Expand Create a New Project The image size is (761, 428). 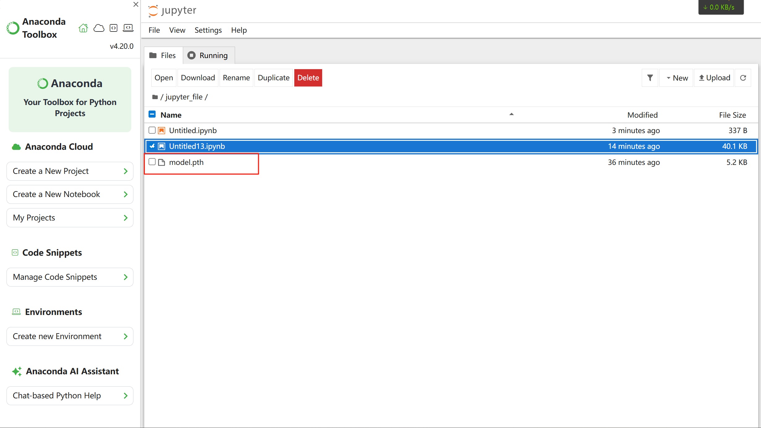coord(70,171)
